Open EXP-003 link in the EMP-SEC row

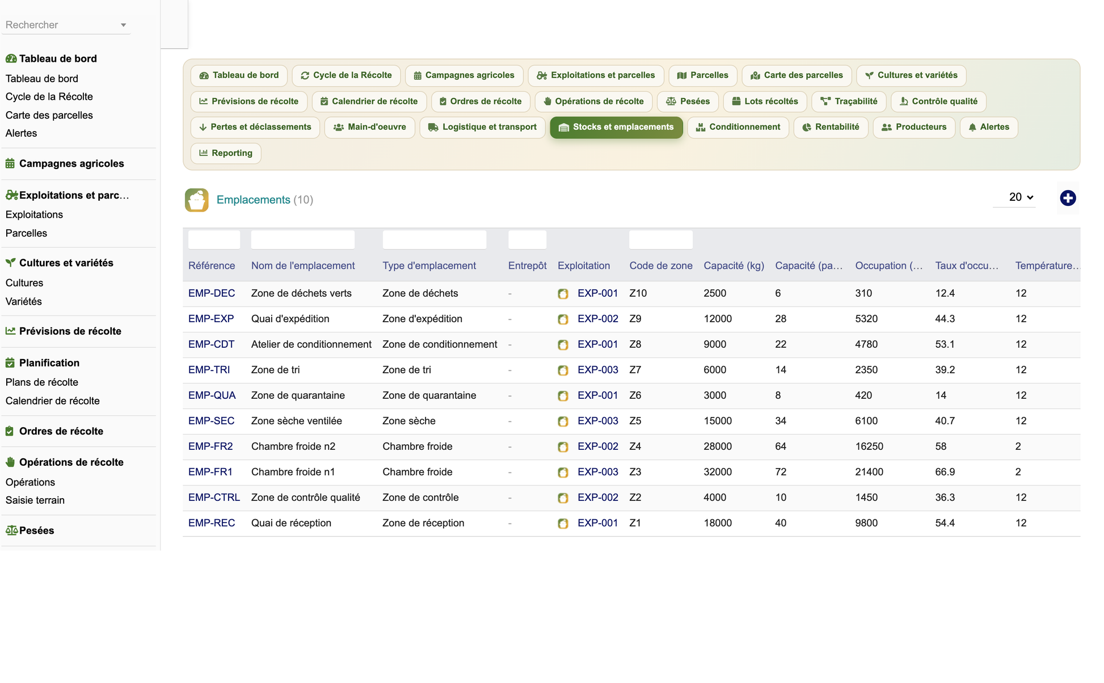598,421
